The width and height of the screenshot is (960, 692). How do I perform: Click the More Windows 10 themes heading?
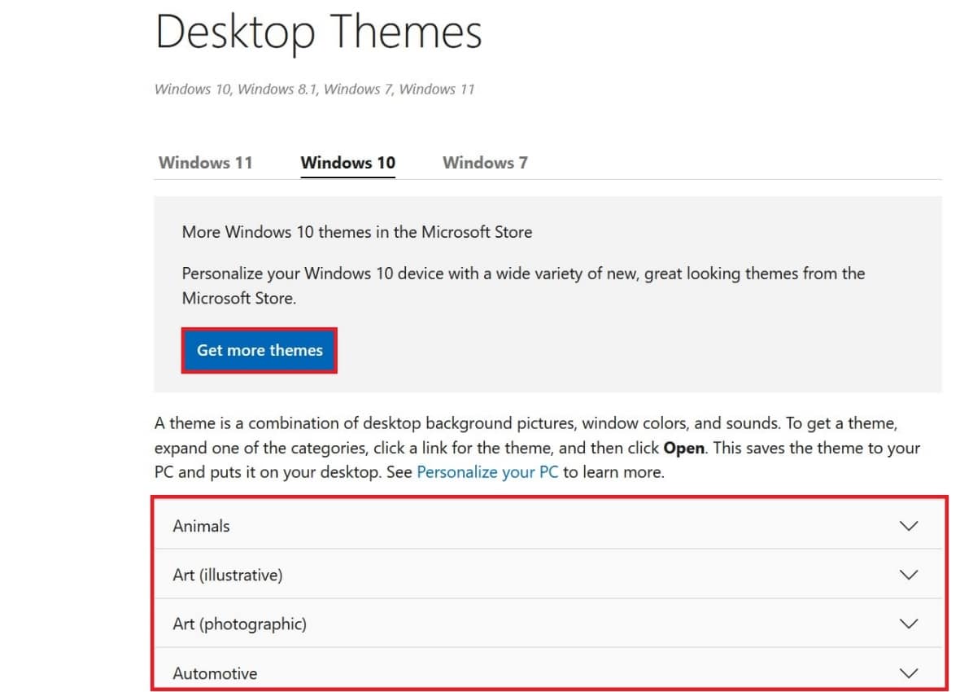click(x=356, y=232)
